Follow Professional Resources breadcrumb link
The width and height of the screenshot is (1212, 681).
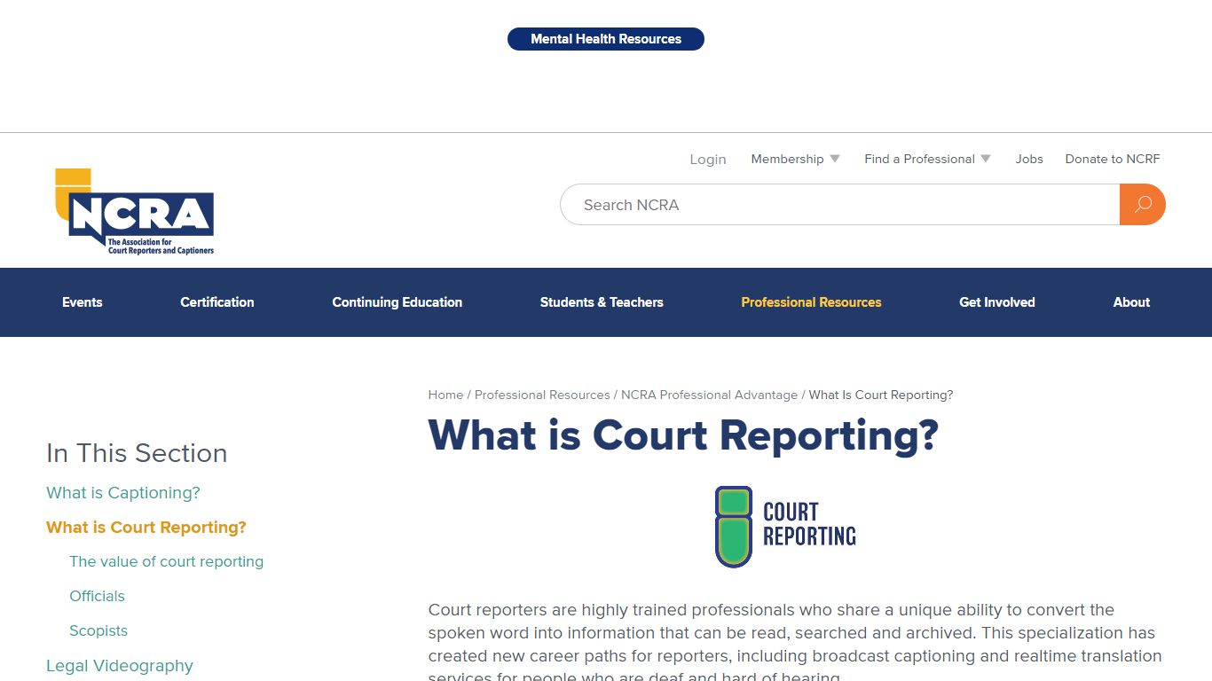(x=542, y=395)
